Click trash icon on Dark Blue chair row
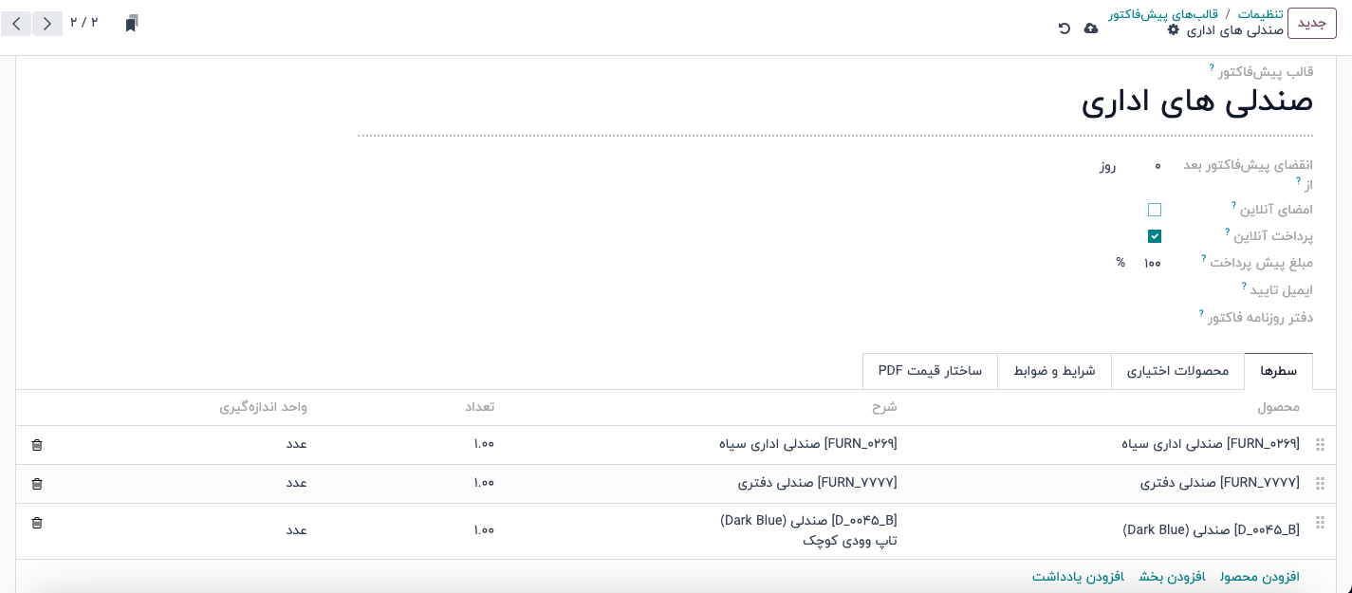1352x593 pixels. tap(37, 523)
